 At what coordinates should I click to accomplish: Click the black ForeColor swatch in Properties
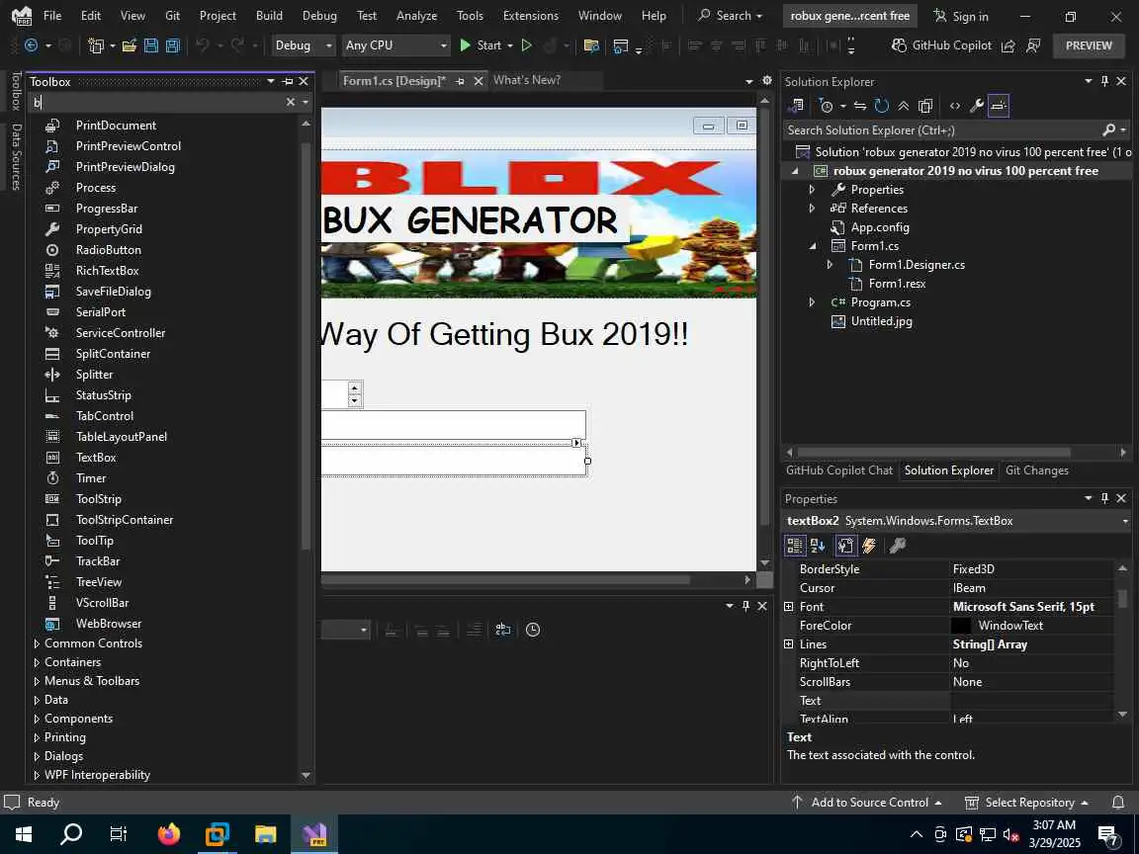point(961,626)
